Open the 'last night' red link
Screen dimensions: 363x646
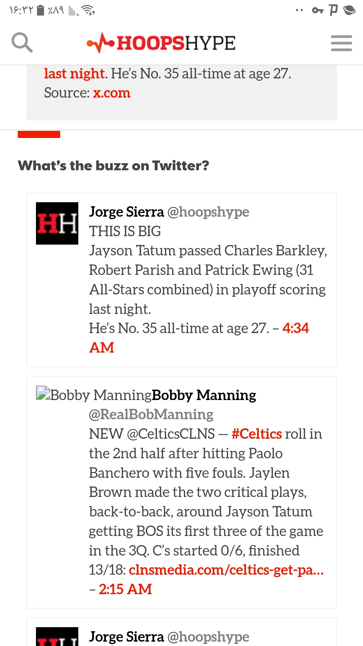click(74, 73)
